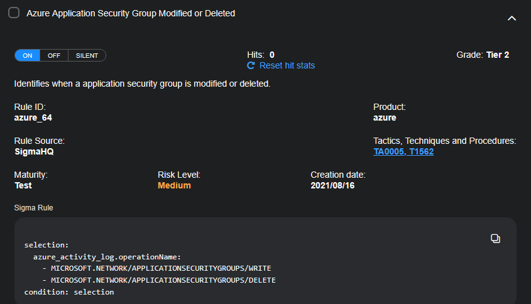The height and width of the screenshot is (304, 531).
Task: Open the TA0005 tactic link
Action: (388, 151)
